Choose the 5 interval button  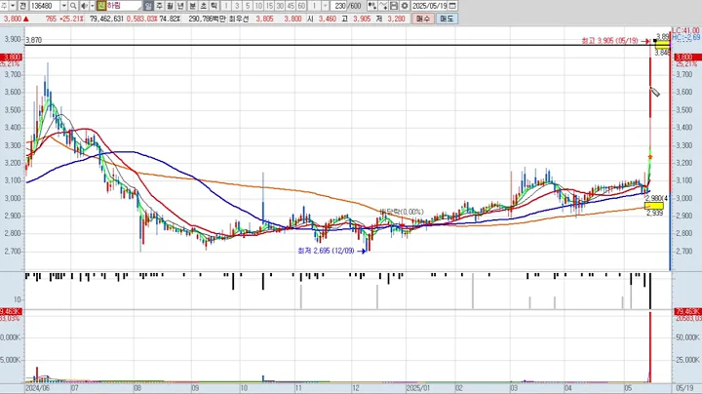(248, 6)
